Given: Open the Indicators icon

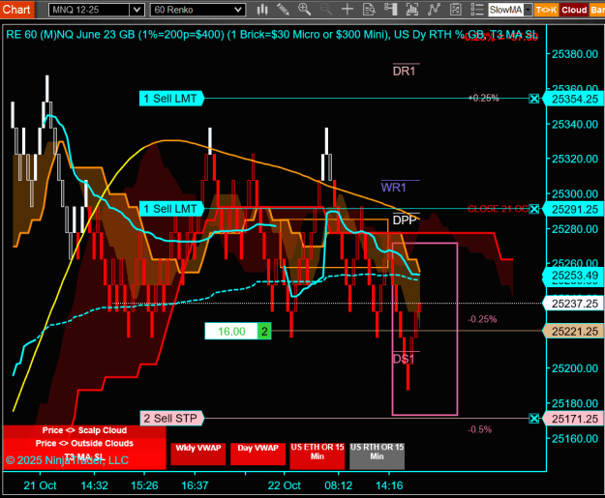Looking at the screenshot, I should pyautogui.click(x=412, y=10).
